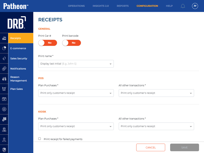Click the Save button

tap(184, 147)
